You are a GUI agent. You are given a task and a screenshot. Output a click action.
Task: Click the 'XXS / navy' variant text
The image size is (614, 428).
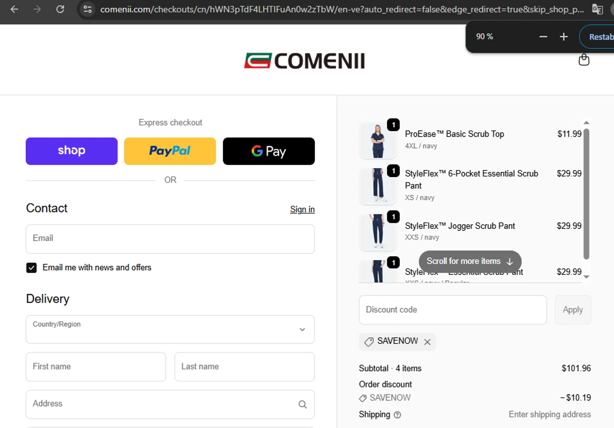[x=422, y=237]
